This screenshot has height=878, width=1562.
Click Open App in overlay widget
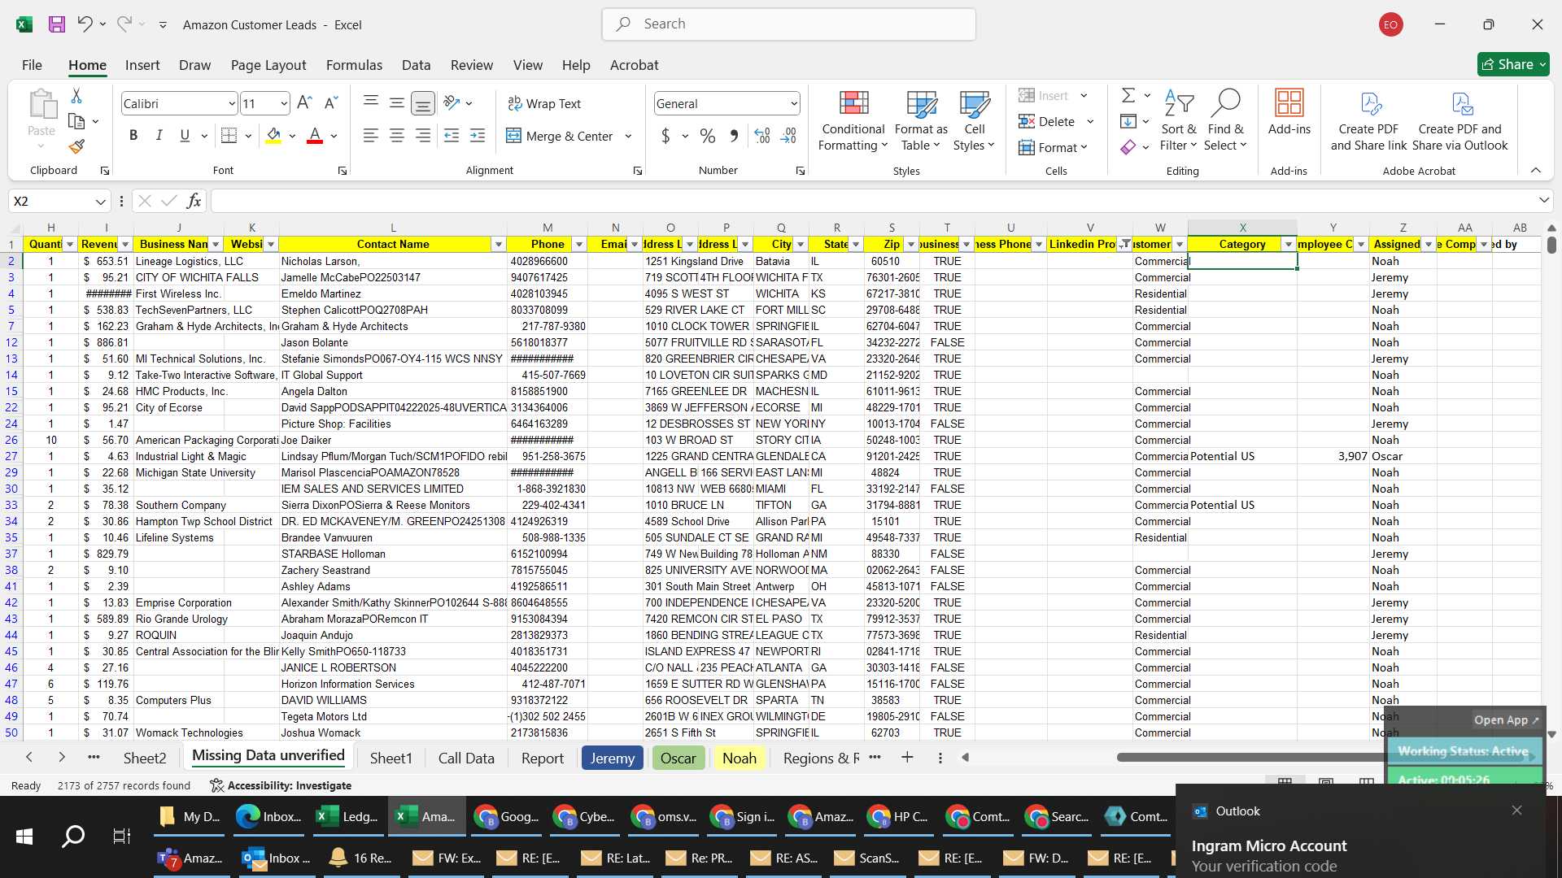coord(1507,720)
